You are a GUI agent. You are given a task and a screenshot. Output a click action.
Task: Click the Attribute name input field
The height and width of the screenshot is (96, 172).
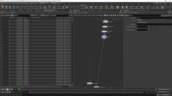(x=154, y=18)
